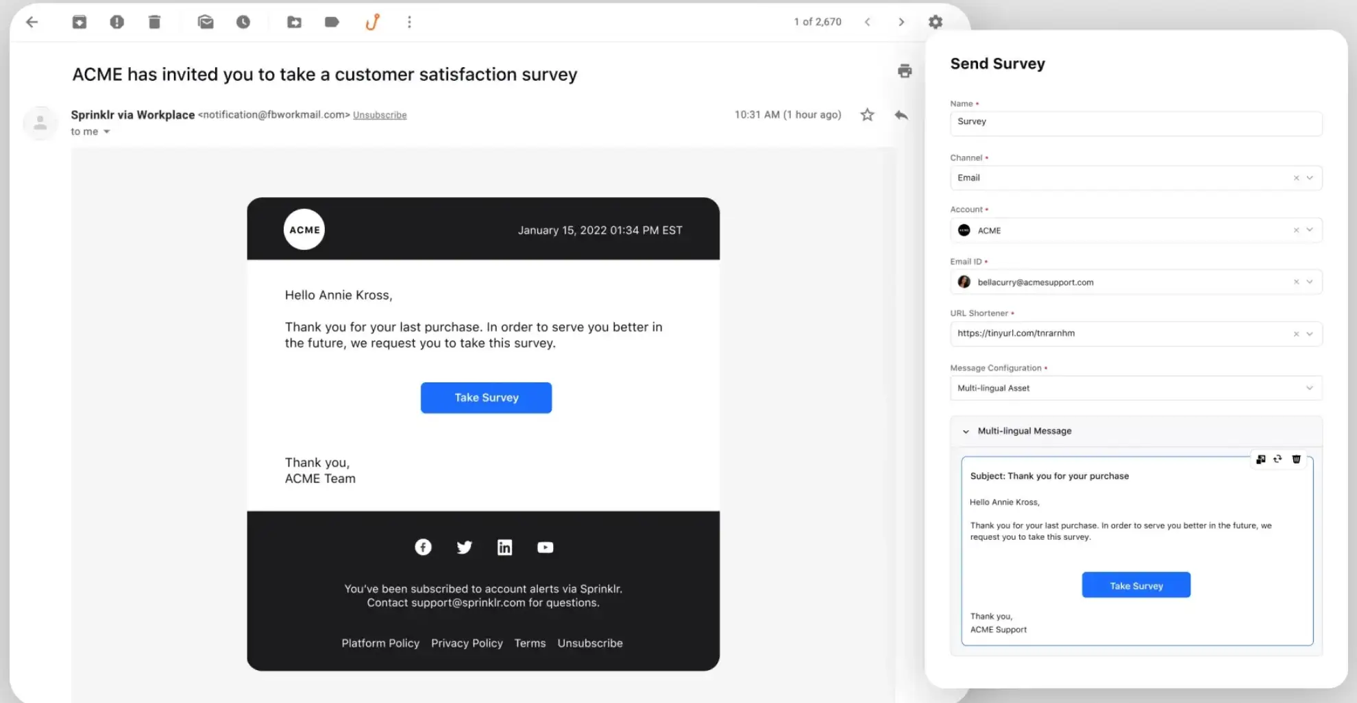The height and width of the screenshot is (703, 1357).
Task: Open the Twitter icon in email footer
Action: [x=464, y=547]
